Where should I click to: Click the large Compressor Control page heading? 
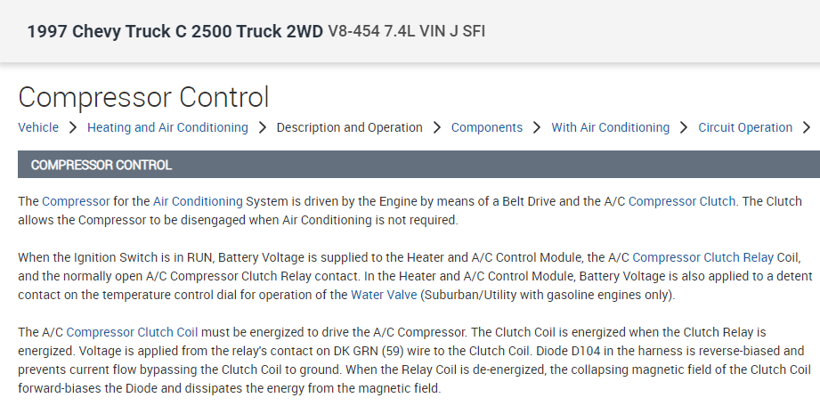[143, 96]
